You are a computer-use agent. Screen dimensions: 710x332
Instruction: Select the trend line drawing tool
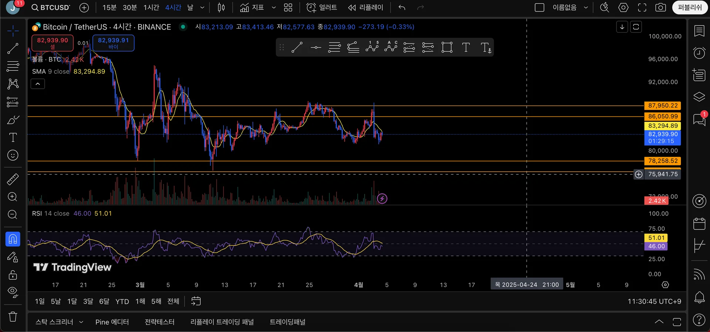pos(13,48)
